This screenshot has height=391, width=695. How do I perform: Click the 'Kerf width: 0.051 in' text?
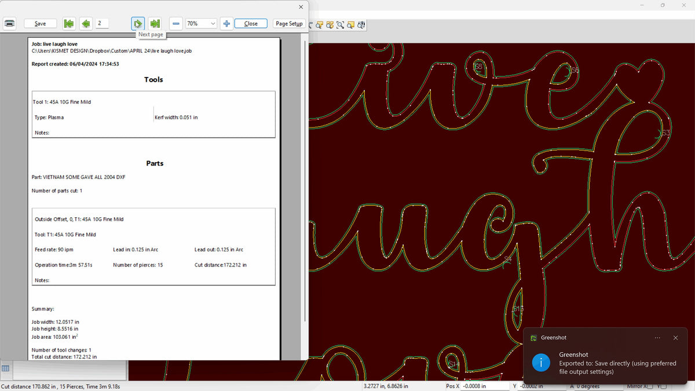click(x=176, y=117)
